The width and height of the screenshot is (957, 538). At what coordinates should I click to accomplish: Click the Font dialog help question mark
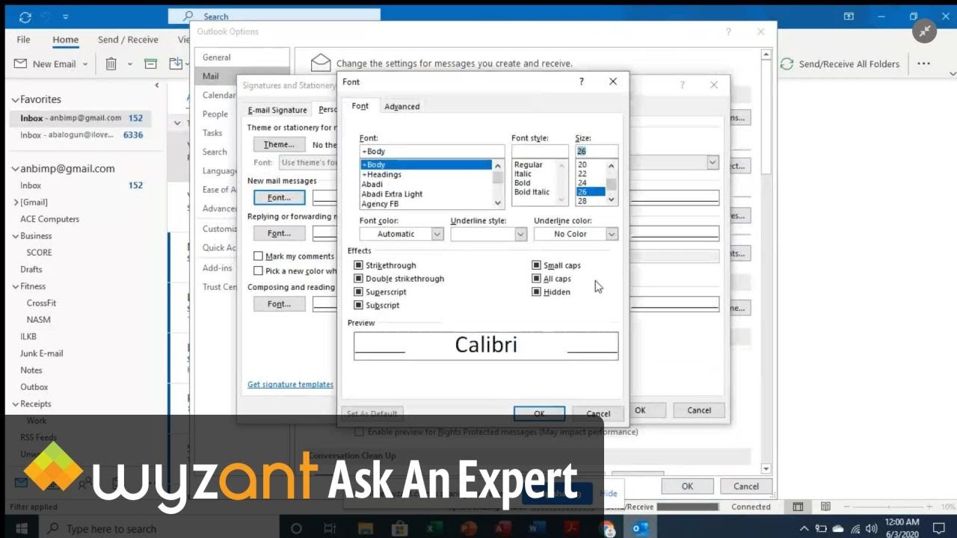(582, 81)
